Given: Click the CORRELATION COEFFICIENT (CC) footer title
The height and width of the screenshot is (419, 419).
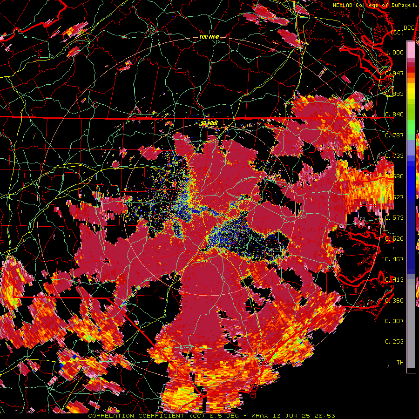Looking at the screenshot, I should 147,416.
